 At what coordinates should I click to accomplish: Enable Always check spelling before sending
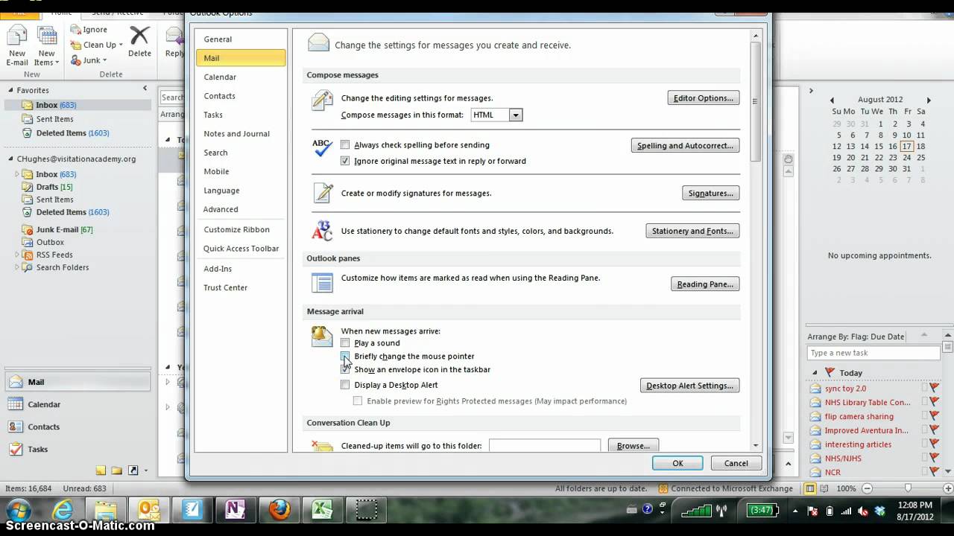click(345, 145)
